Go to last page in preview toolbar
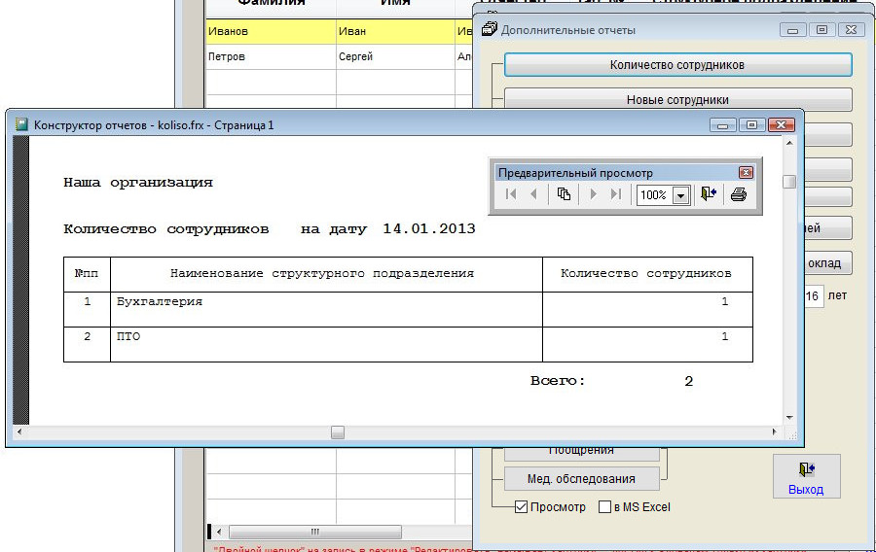 (x=616, y=194)
